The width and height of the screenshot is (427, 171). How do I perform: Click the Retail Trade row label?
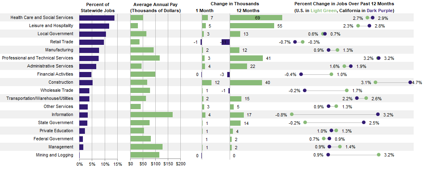pos(61,42)
